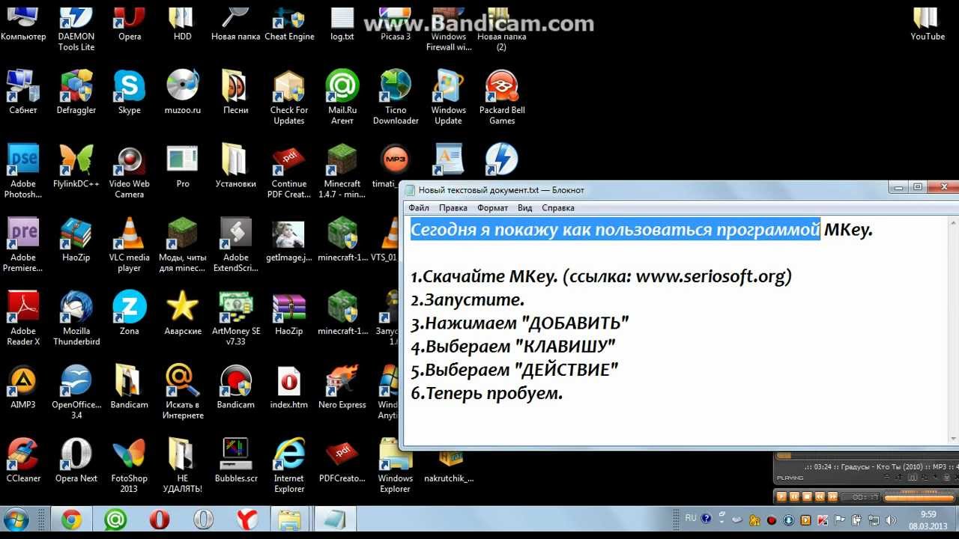Click the Notepad scrollbar down arrow

point(953,438)
